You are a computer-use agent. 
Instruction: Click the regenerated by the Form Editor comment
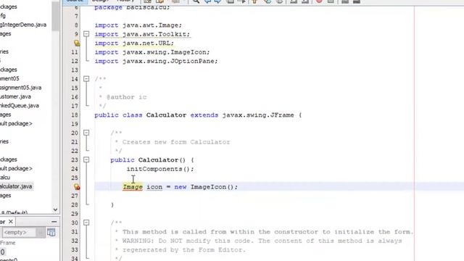coord(184,250)
